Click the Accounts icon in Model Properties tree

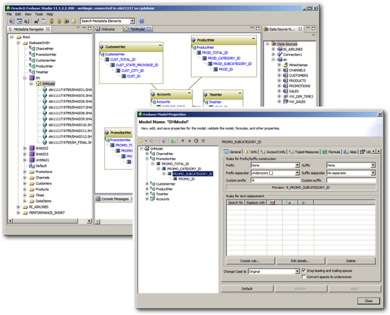click(x=153, y=199)
